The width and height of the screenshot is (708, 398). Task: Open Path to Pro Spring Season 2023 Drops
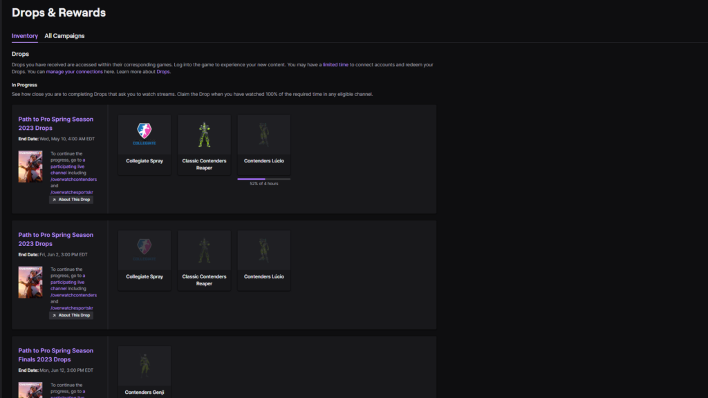pyautogui.click(x=55, y=123)
